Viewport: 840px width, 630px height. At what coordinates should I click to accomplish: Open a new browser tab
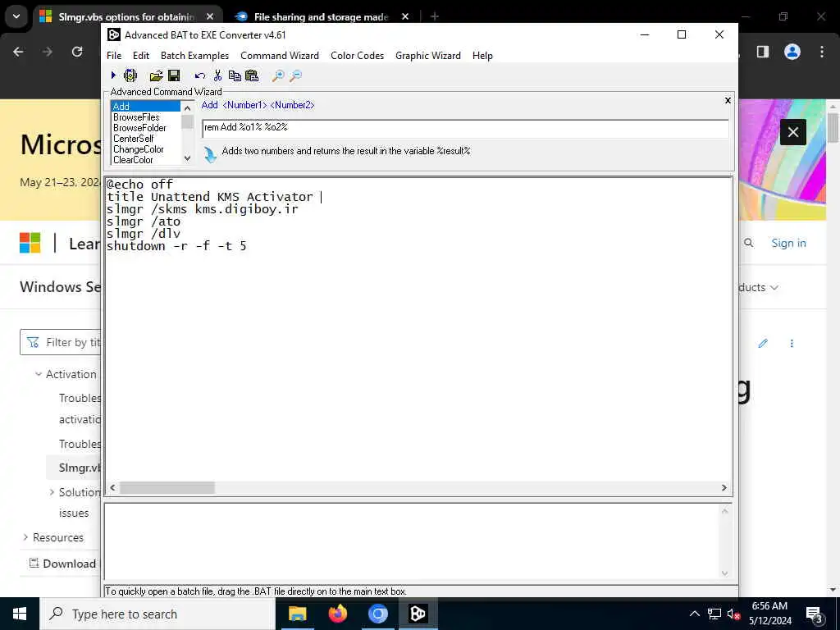435,16
